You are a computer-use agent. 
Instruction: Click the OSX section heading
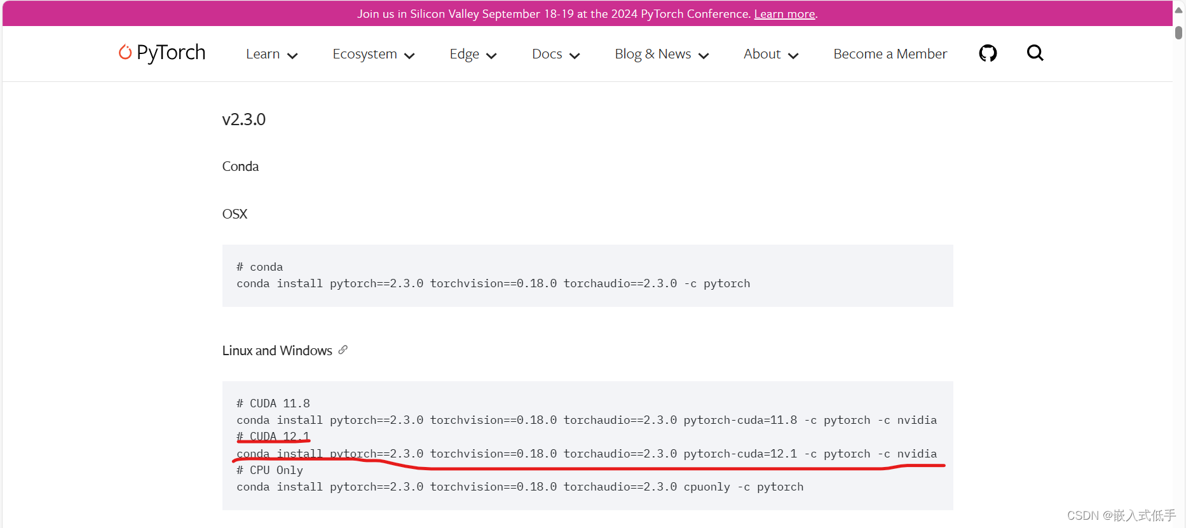tap(235, 214)
